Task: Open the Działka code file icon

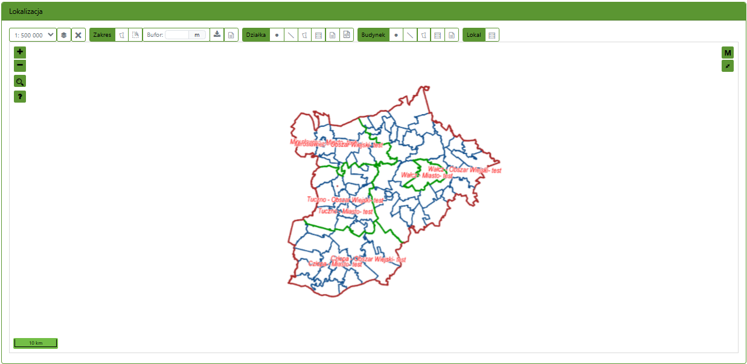Action: tap(347, 35)
